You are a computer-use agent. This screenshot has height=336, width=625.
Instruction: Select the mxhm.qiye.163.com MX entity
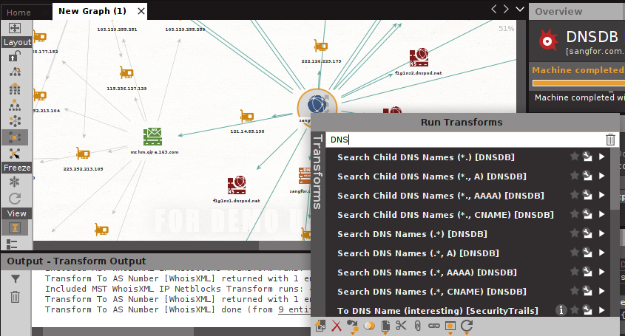coord(152,137)
